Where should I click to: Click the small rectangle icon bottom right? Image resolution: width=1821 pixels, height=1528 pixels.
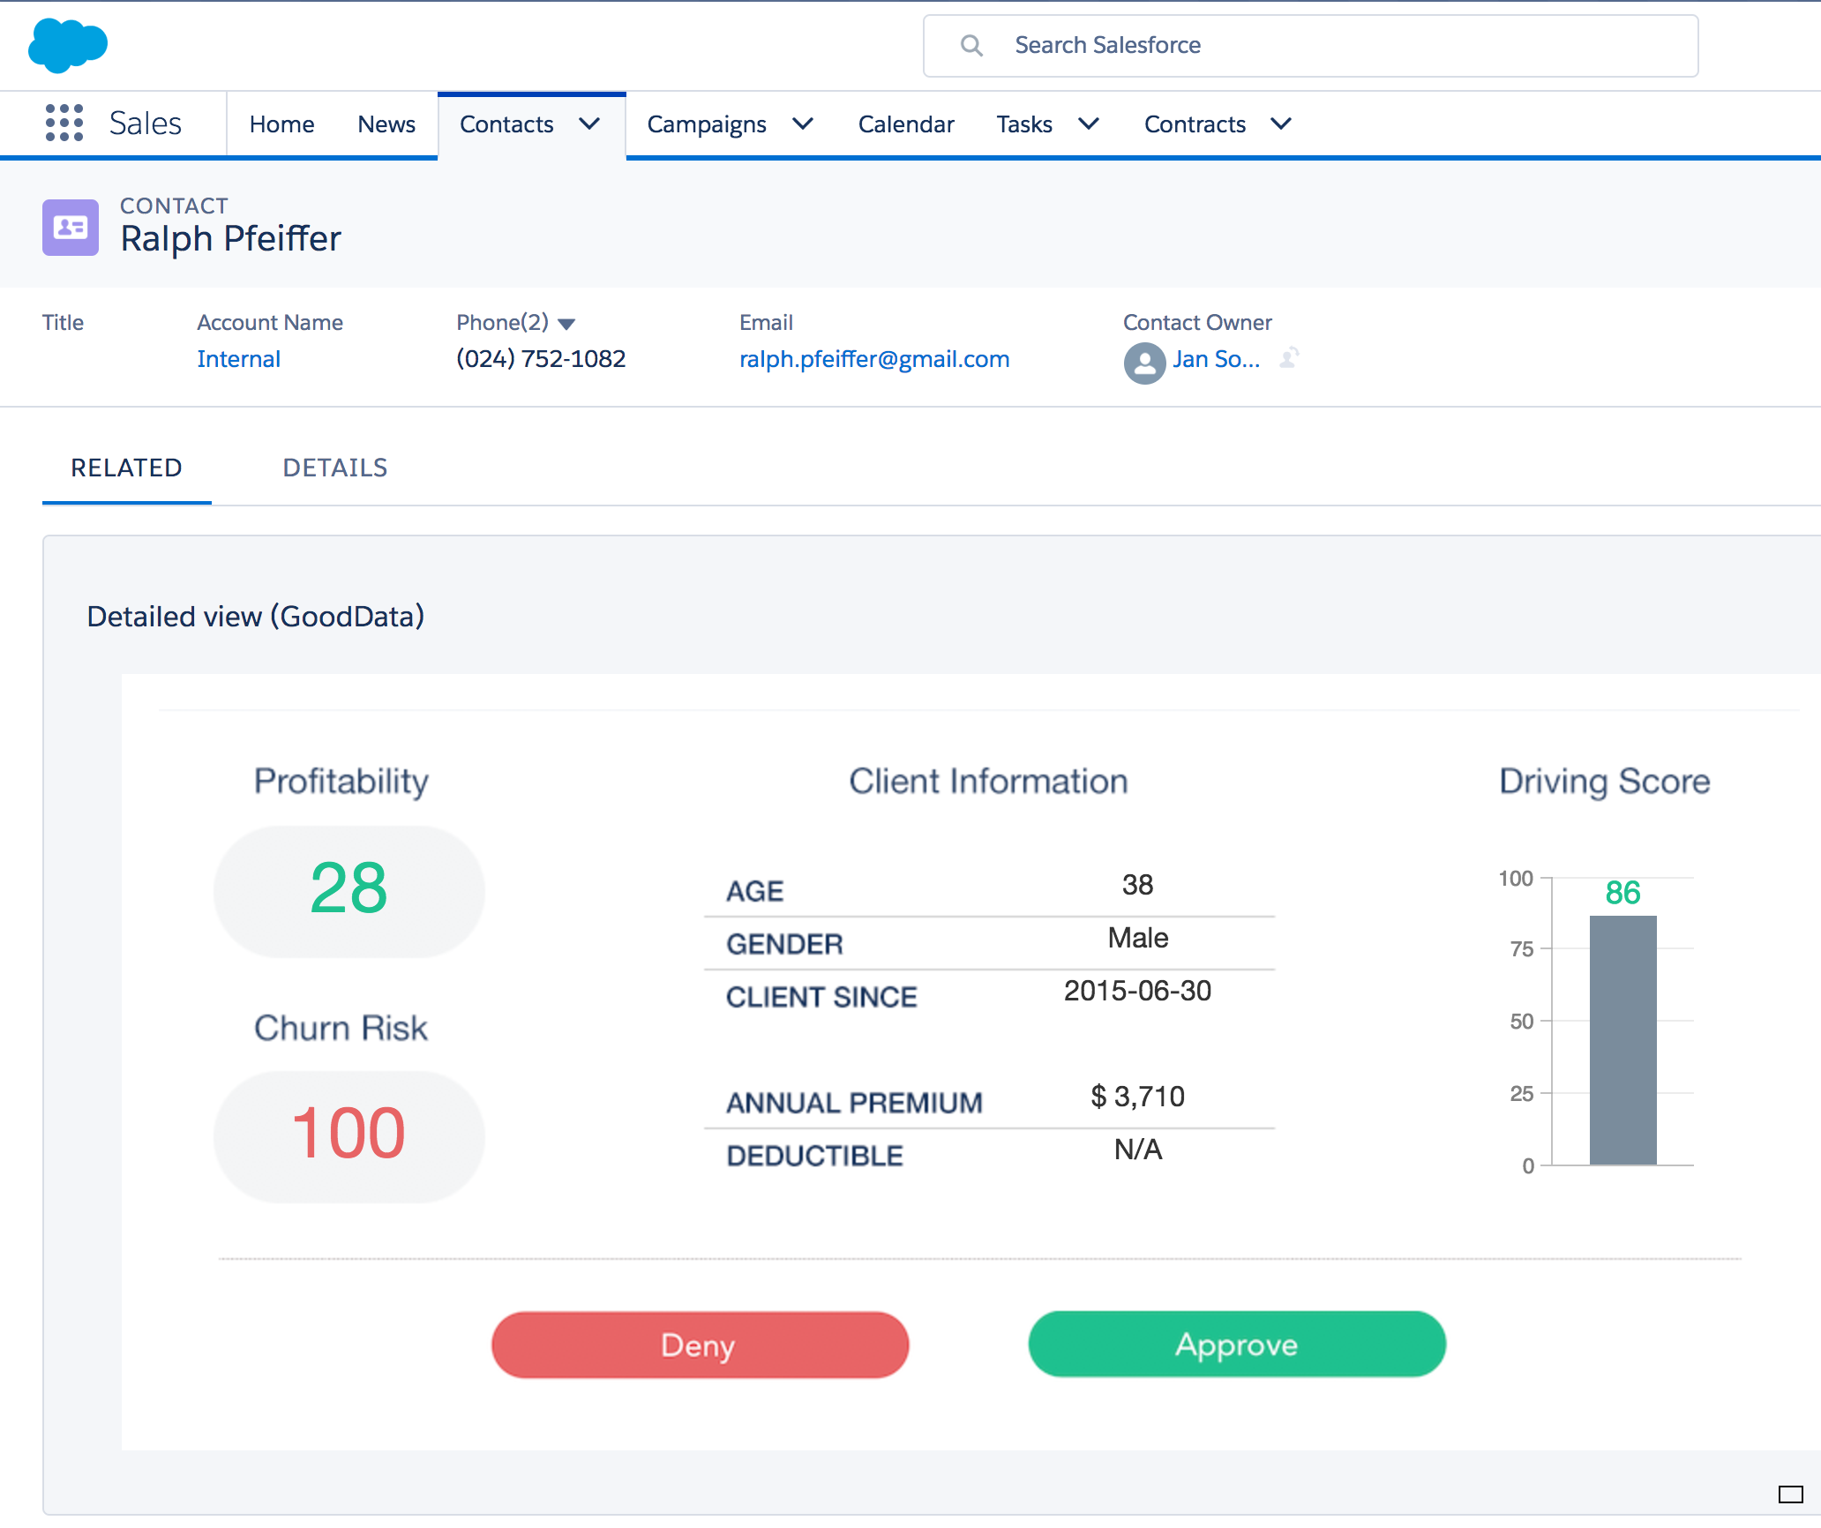[x=1790, y=1494]
